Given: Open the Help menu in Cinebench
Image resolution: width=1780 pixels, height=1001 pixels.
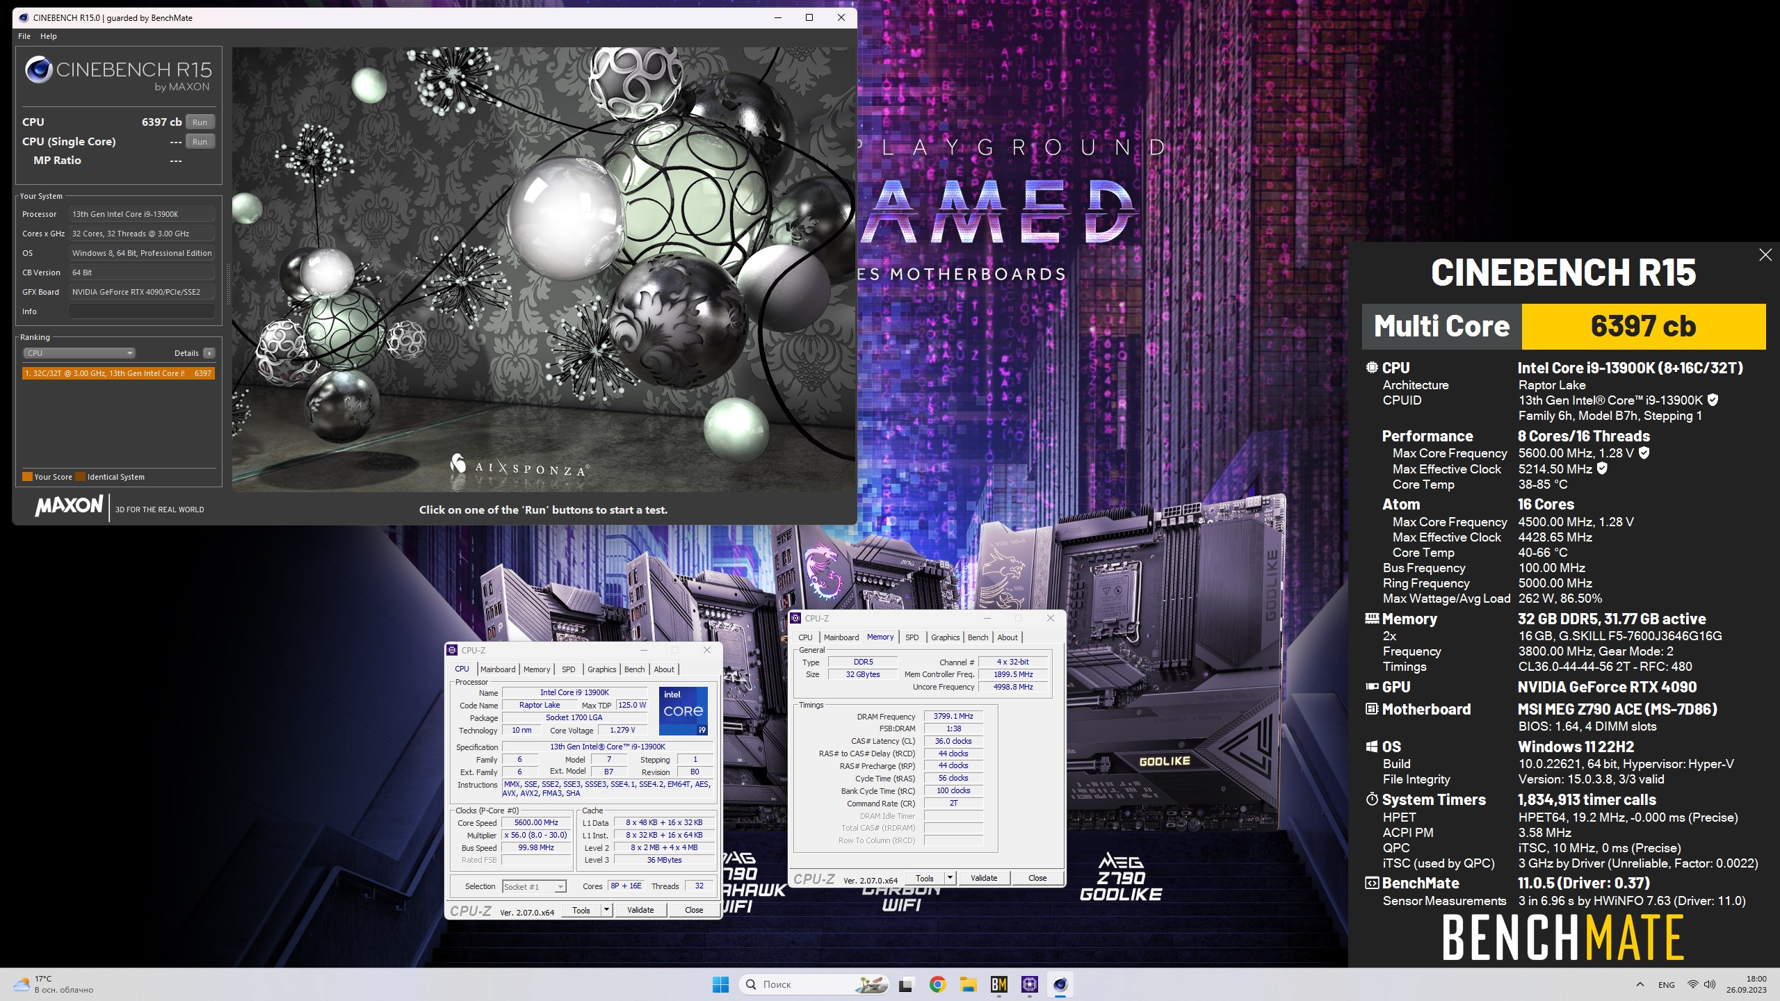Looking at the screenshot, I should click(49, 36).
